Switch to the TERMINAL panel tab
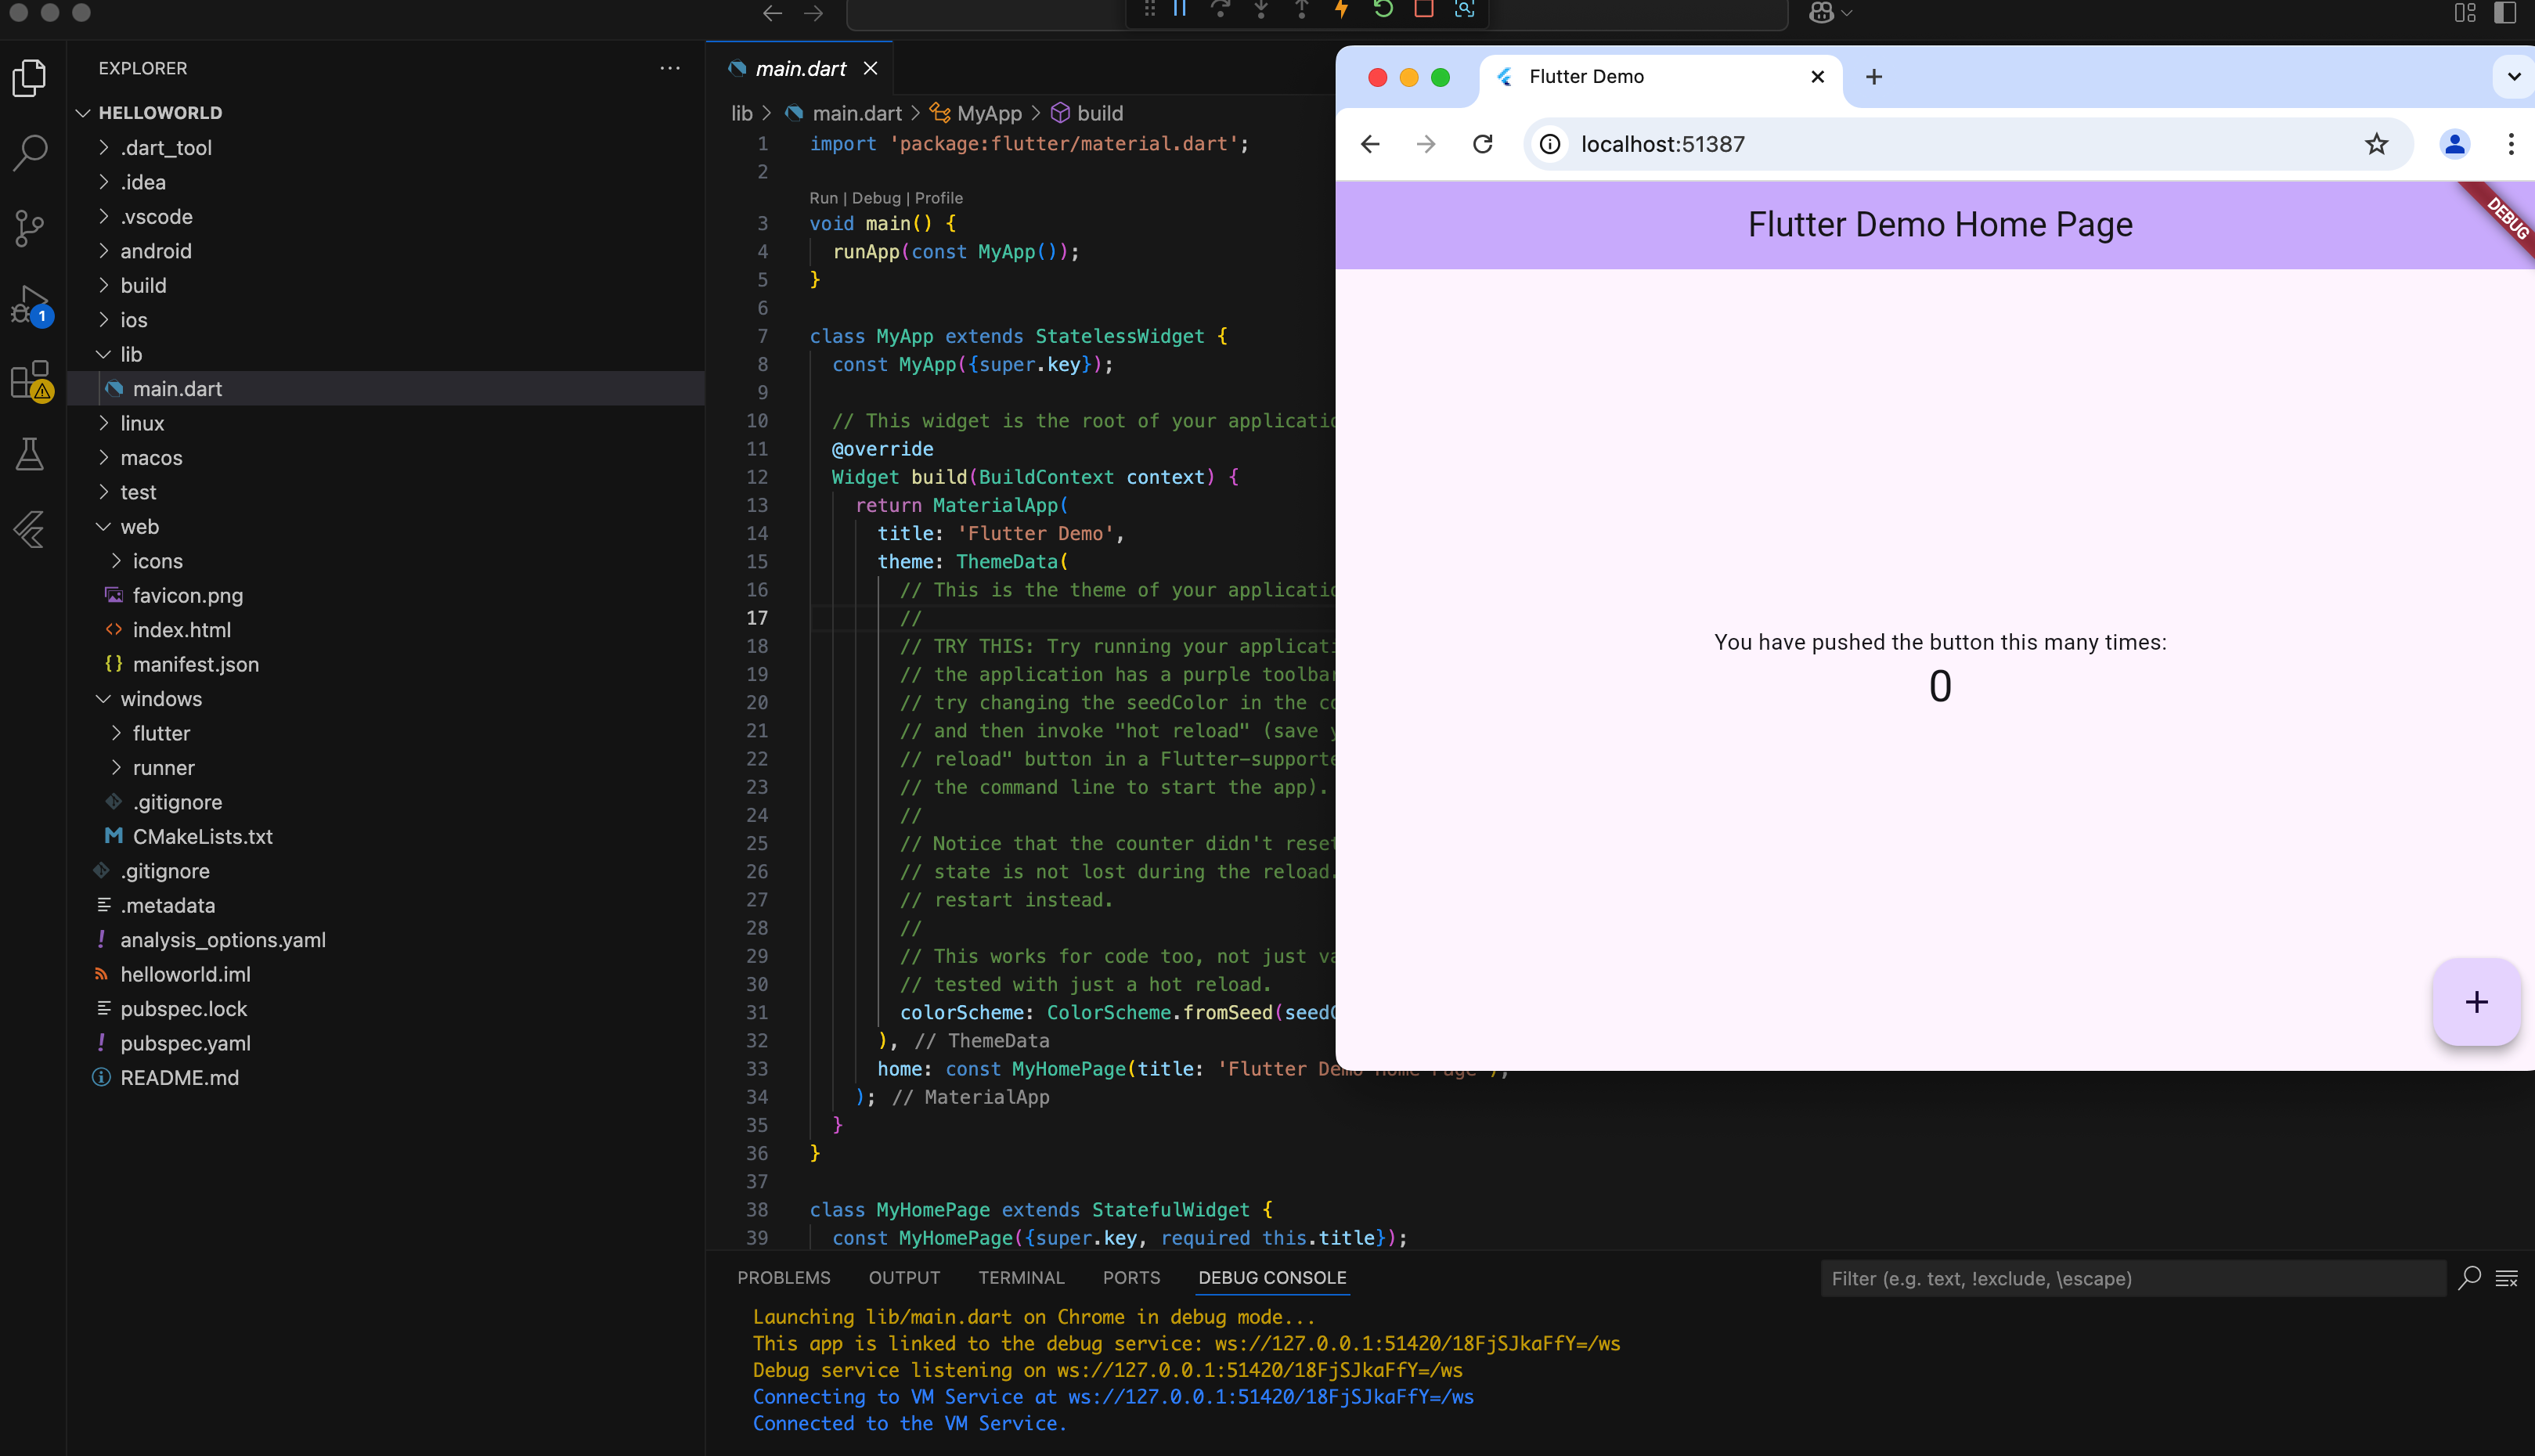The width and height of the screenshot is (2535, 1456). (1021, 1277)
